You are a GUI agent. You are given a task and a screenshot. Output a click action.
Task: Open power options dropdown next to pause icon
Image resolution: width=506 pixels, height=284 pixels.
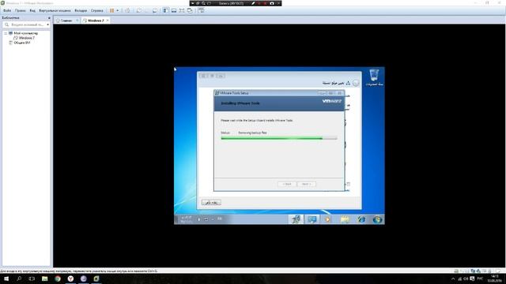118,10
